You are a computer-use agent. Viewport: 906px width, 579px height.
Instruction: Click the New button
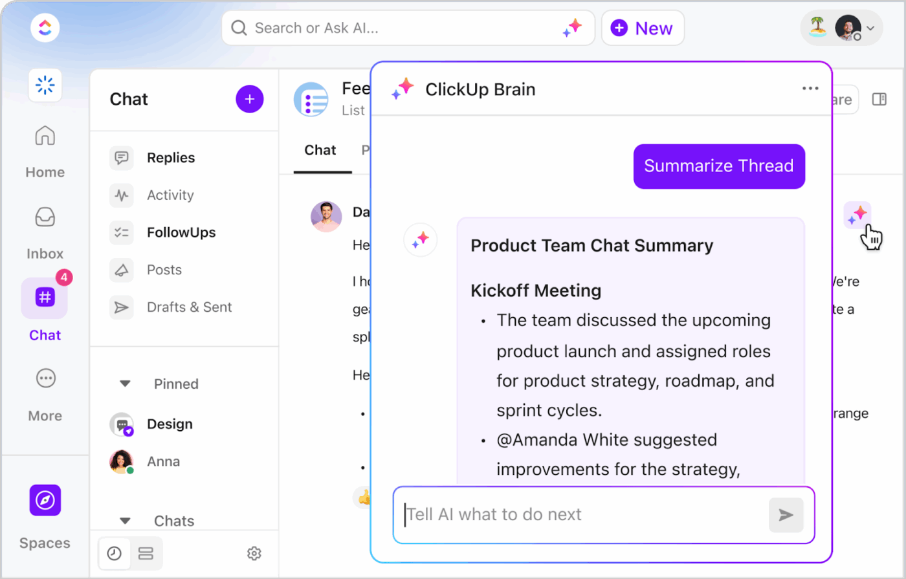coord(643,28)
